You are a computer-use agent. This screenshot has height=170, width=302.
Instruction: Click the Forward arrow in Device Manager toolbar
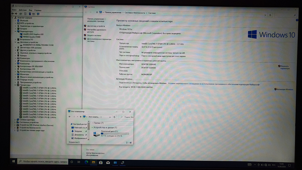click(x=16, y=14)
